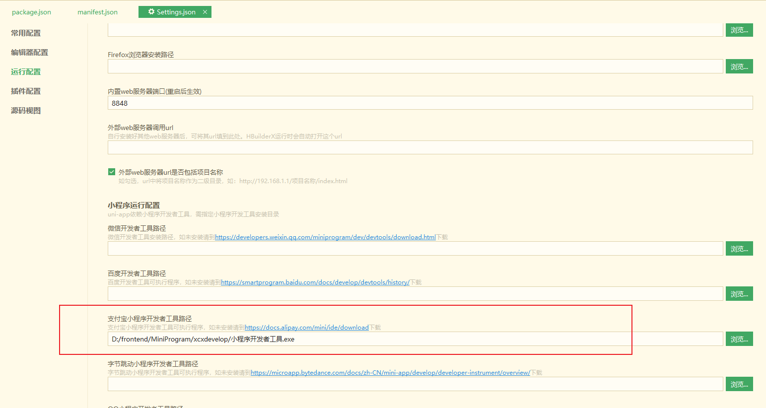The image size is (766, 408).
Task: Open the ByteDance devtools download link
Action: (390, 372)
